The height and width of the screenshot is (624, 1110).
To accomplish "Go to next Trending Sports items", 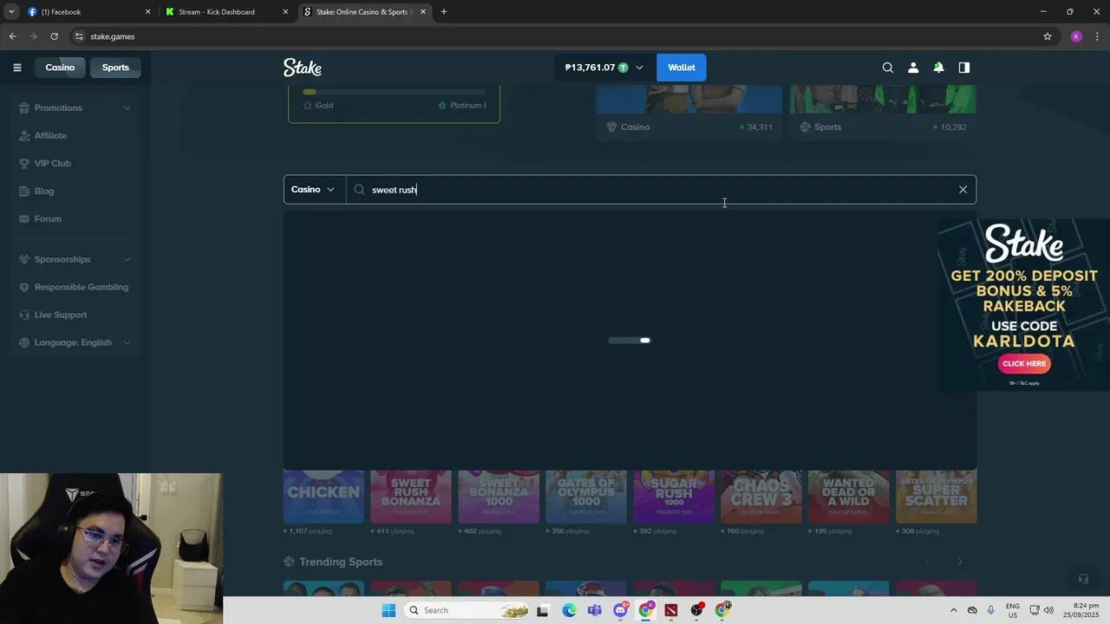I will pyautogui.click(x=960, y=562).
